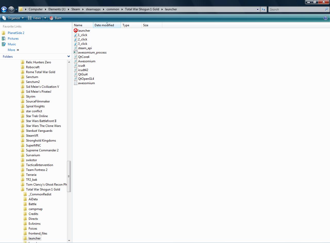Select Total War Shogun 1 Gold tree folder

43,189
